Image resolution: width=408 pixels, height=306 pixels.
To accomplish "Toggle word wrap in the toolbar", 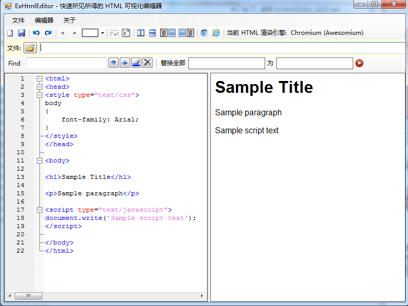I will [114, 33].
